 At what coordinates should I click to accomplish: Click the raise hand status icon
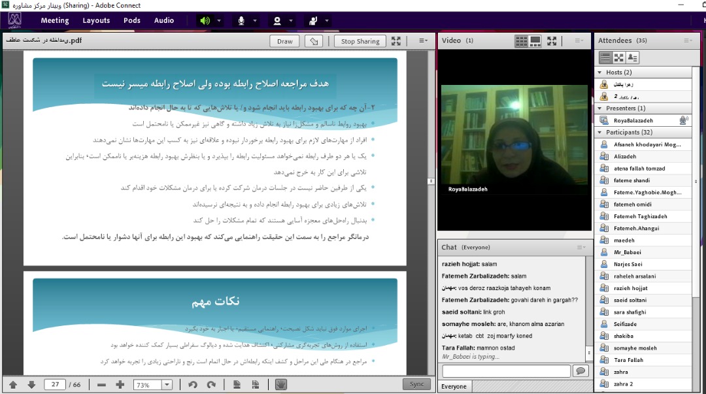[x=313, y=21]
